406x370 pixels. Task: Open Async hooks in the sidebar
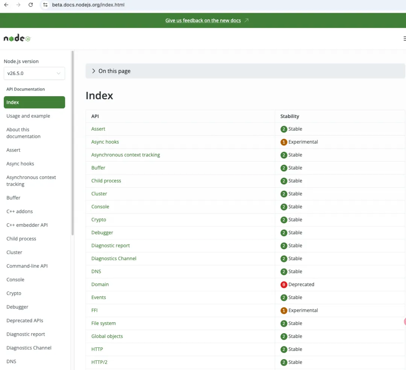pyautogui.click(x=20, y=164)
